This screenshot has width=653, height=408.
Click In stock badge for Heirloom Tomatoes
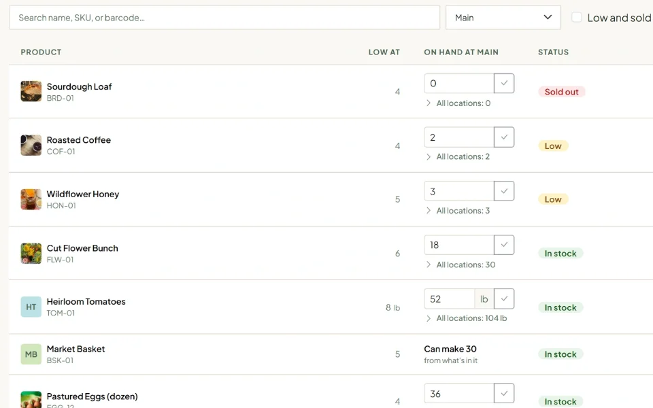pos(560,307)
